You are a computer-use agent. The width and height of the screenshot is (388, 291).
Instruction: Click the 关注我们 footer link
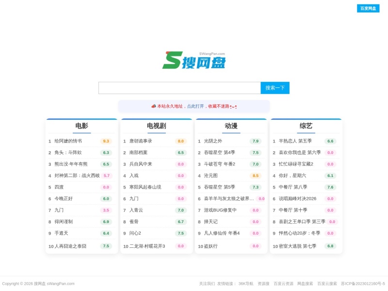click(x=207, y=284)
